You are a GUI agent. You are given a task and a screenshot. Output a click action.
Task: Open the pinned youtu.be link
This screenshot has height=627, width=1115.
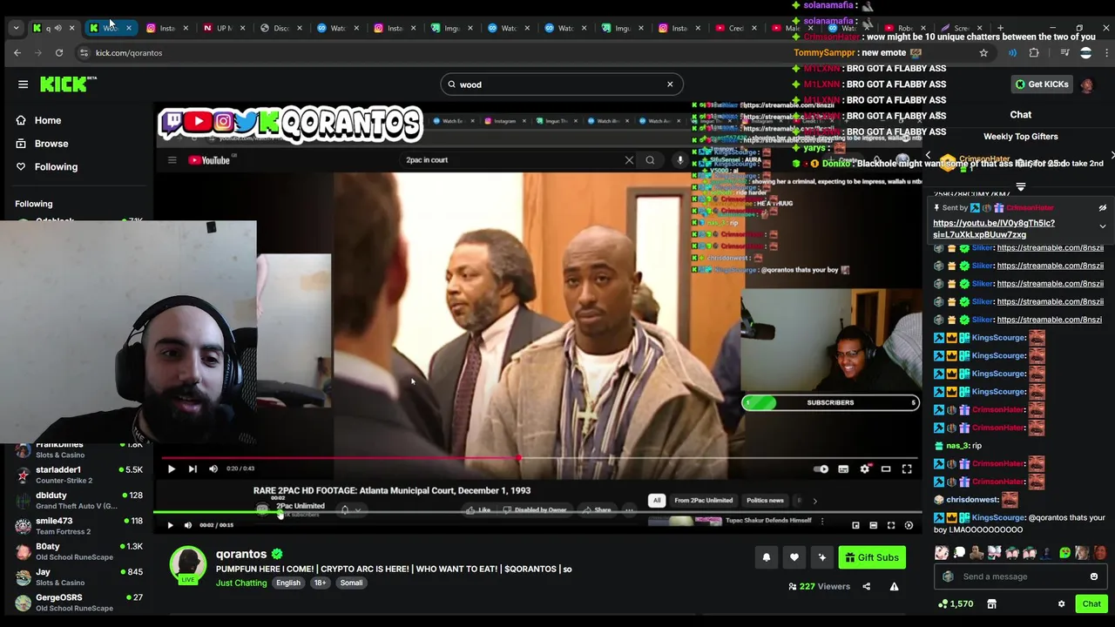993,229
